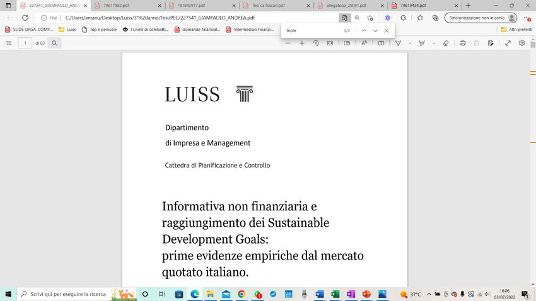The image size is (536, 301).
Task: Open PowerPoint from the taskbar
Action: click(366, 294)
